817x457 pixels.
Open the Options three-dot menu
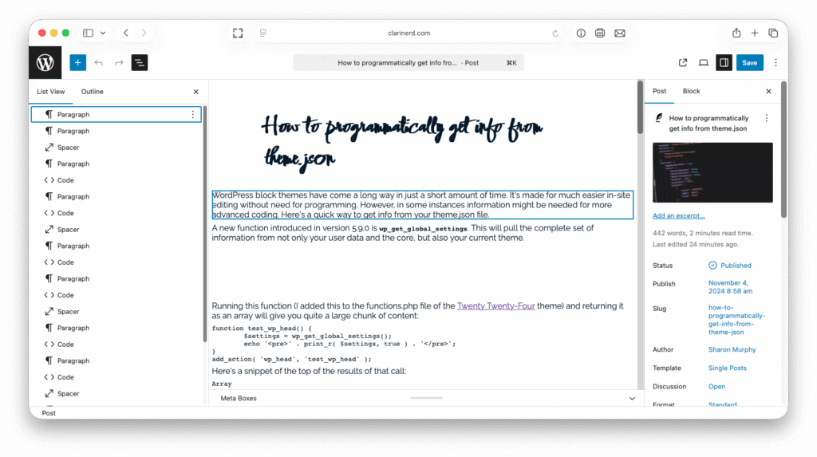pos(776,63)
